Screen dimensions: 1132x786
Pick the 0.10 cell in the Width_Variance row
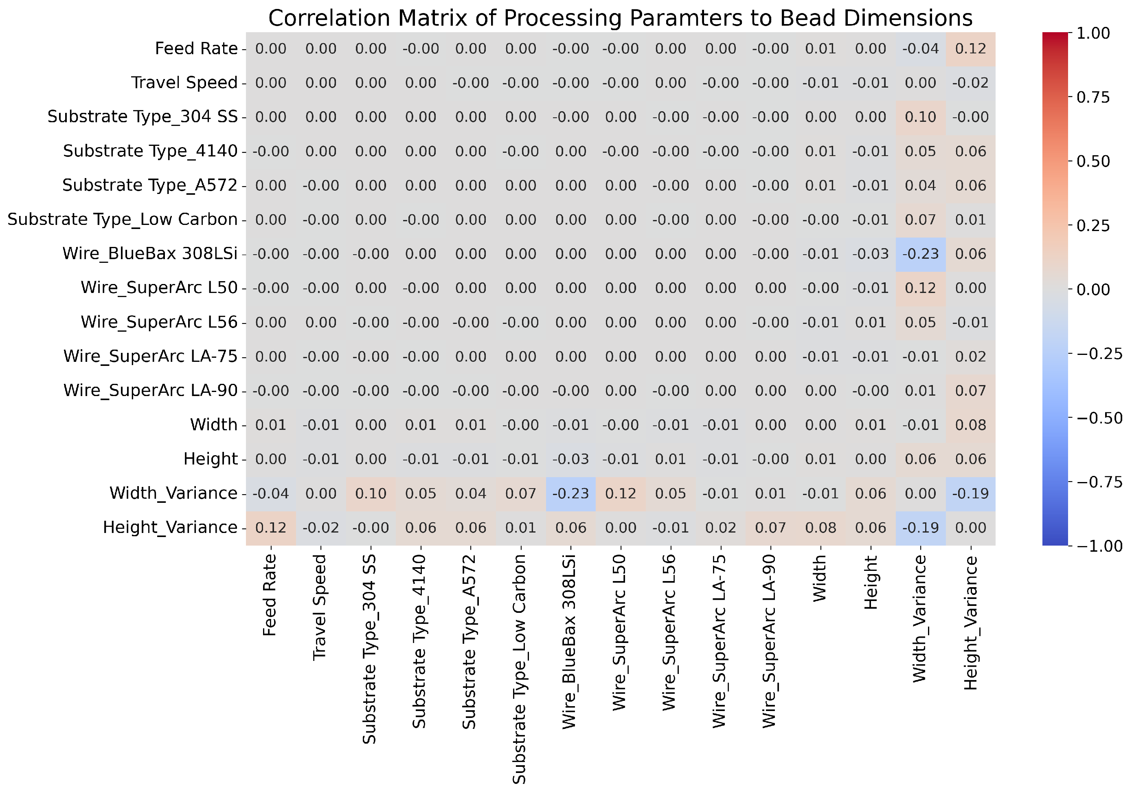tap(371, 493)
